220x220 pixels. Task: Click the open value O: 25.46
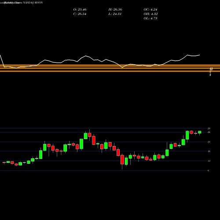[80, 10]
